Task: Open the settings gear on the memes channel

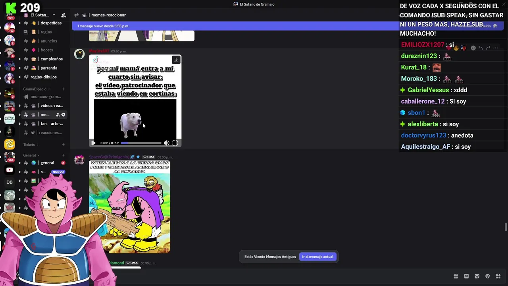Action: (x=63, y=115)
